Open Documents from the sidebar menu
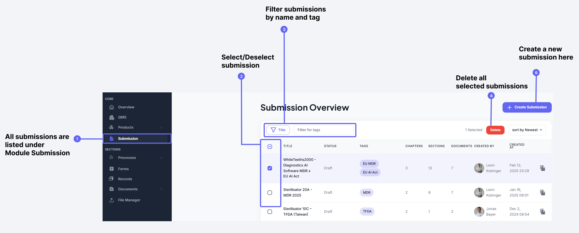Screen dimensions: 579x233 tap(128, 189)
